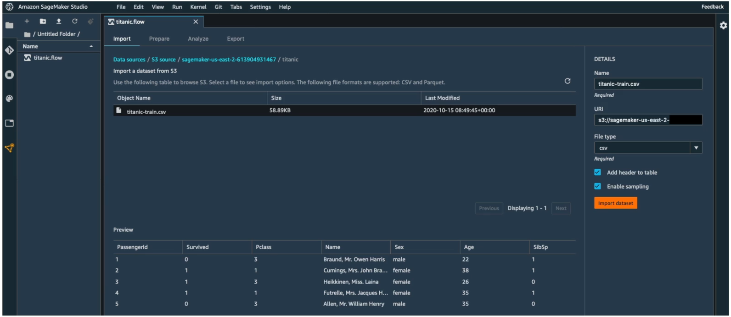
Task: Open the running terminals and kernels icon
Action: point(9,75)
